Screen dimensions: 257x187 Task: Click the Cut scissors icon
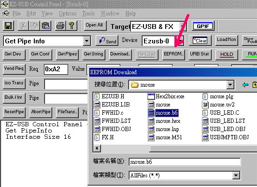click(x=23, y=26)
